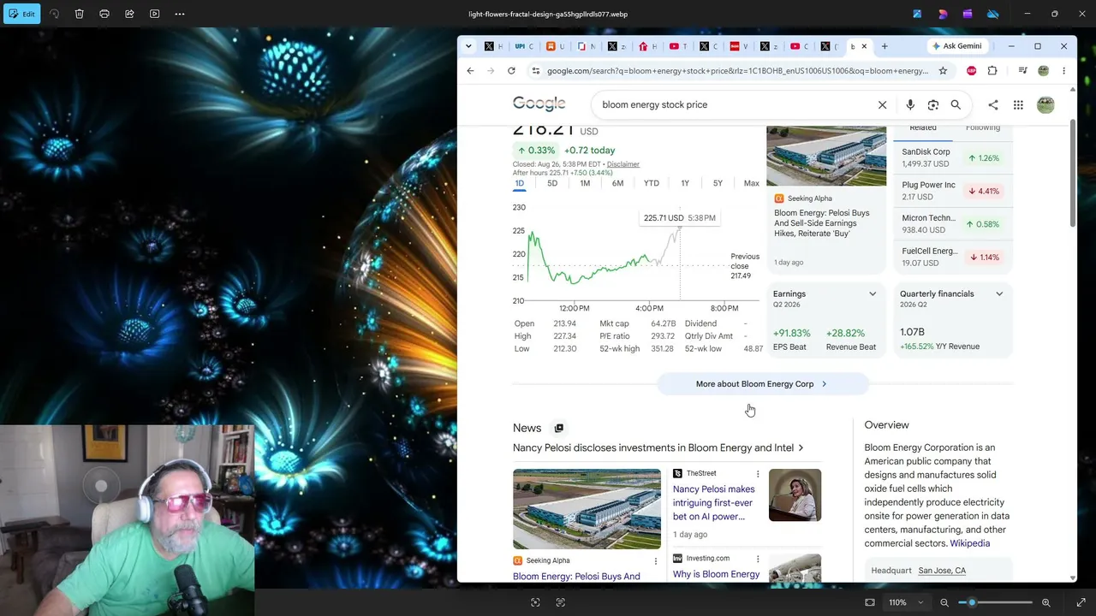Click the Google share icon
Screen dimensions: 1096x616
(992, 104)
